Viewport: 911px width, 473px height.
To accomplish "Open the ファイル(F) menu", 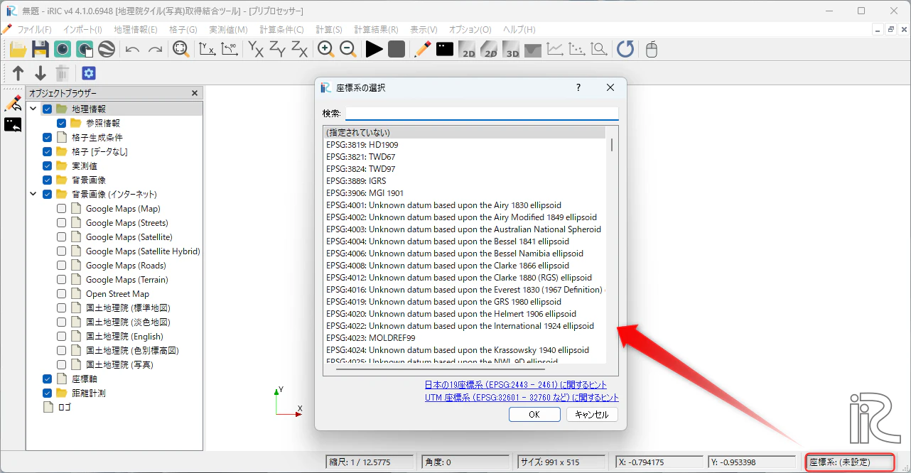I will [x=34, y=30].
